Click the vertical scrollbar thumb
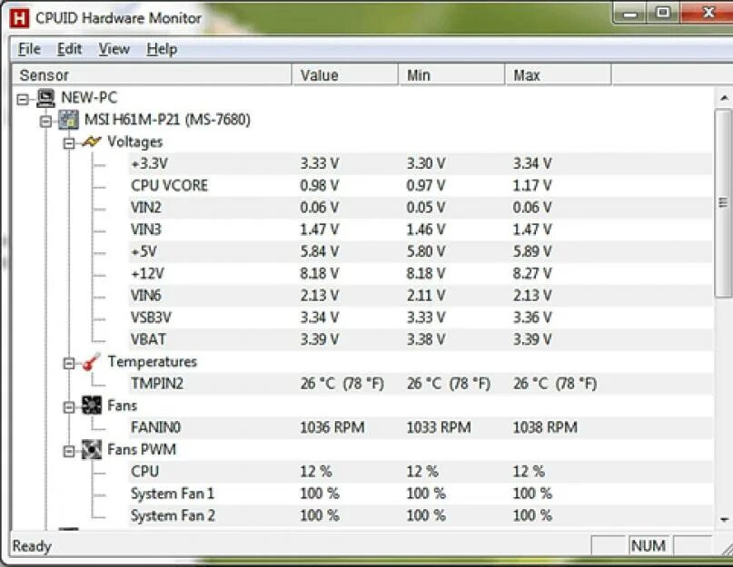The width and height of the screenshot is (733, 567). [723, 202]
